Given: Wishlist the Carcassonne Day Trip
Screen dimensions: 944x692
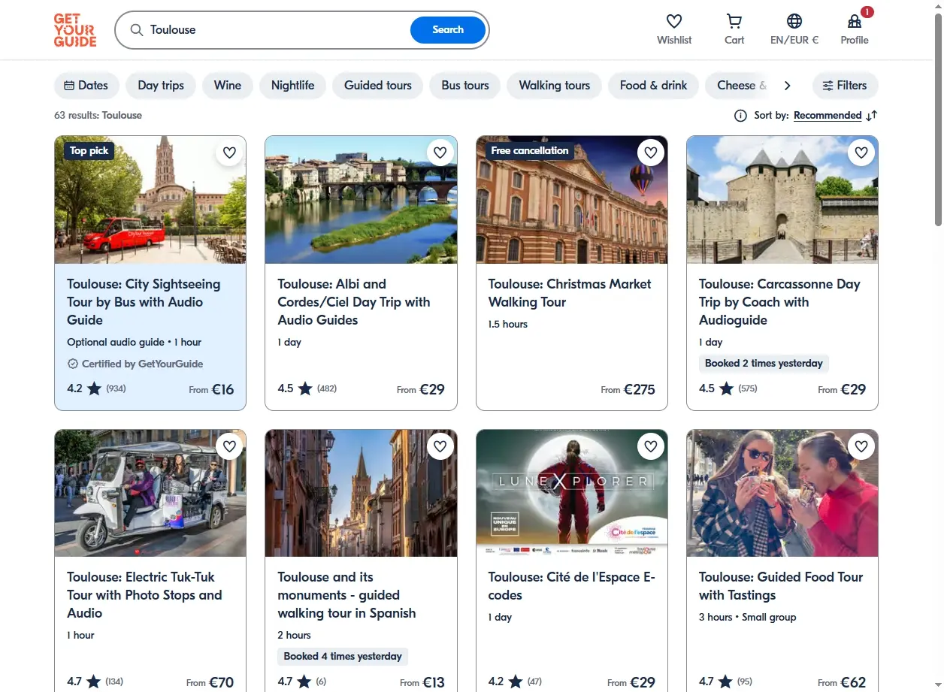Looking at the screenshot, I should [x=861, y=153].
